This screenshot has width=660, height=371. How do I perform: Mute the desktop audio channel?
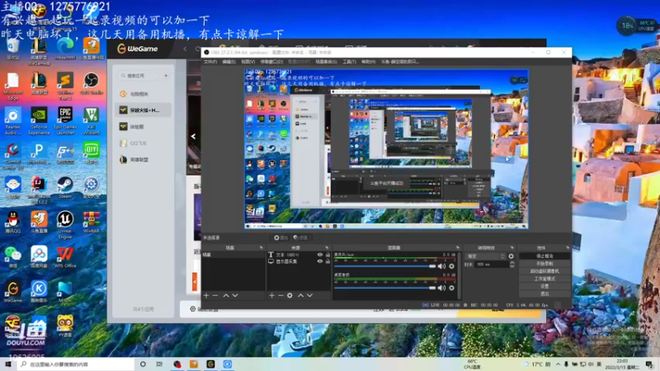[441, 288]
